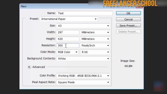
Task: Click the Width value field 297
Action: click(x=68, y=32)
